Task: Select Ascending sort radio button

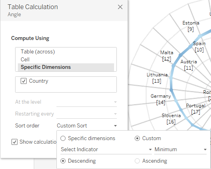Action: pyautogui.click(x=137, y=161)
